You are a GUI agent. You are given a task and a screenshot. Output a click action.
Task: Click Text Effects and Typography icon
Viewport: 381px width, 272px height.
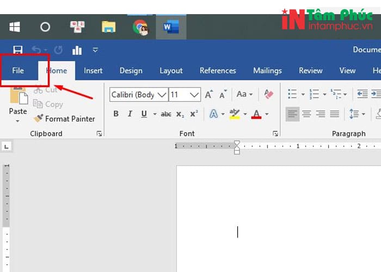click(x=213, y=114)
